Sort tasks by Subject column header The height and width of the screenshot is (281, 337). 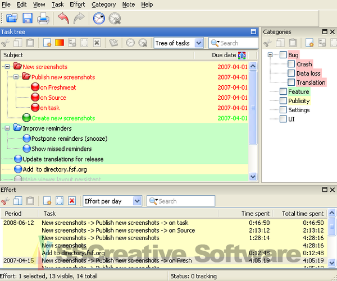(x=98, y=55)
